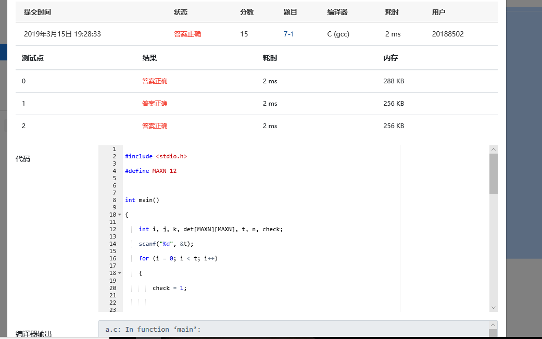Click the 提交时间 column header
Image resolution: width=542 pixels, height=339 pixels.
pyautogui.click(x=37, y=12)
